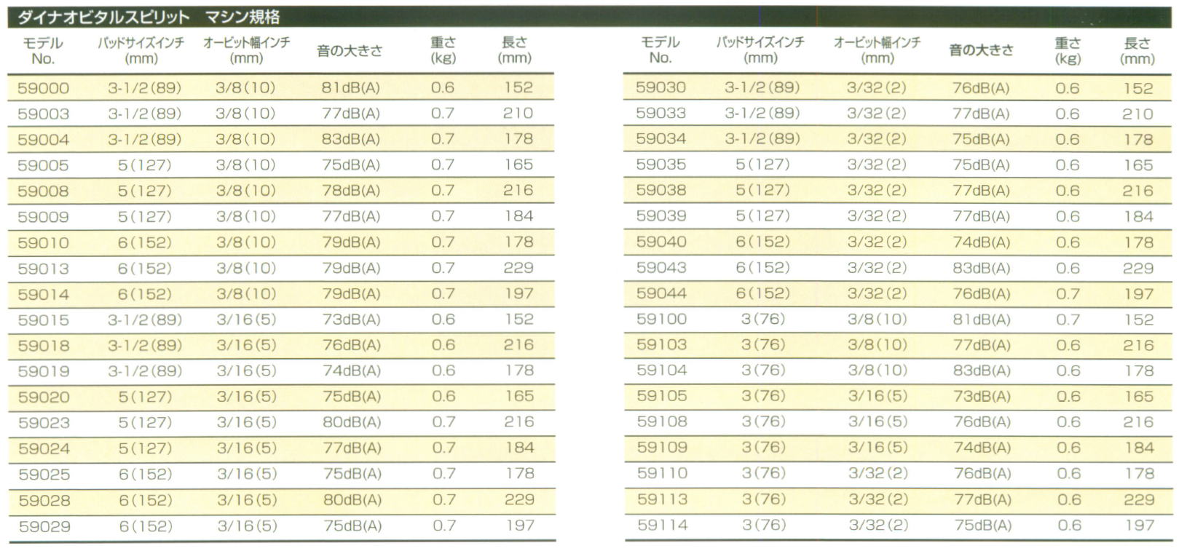This screenshot has width=1179, height=551.
Task: Select the length 229 in row 59113
Action: point(1138,499)
